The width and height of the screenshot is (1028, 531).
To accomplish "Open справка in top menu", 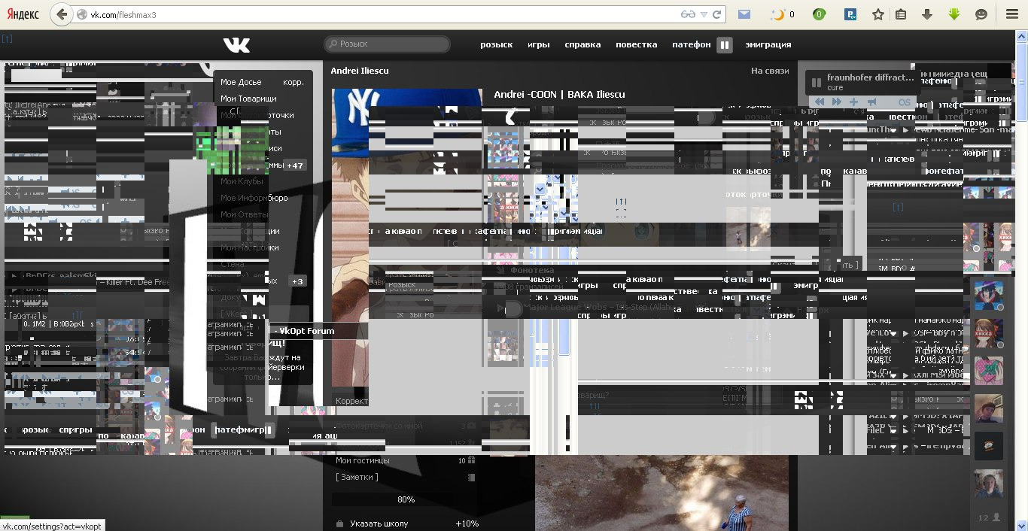I will (x=582, y=44).
